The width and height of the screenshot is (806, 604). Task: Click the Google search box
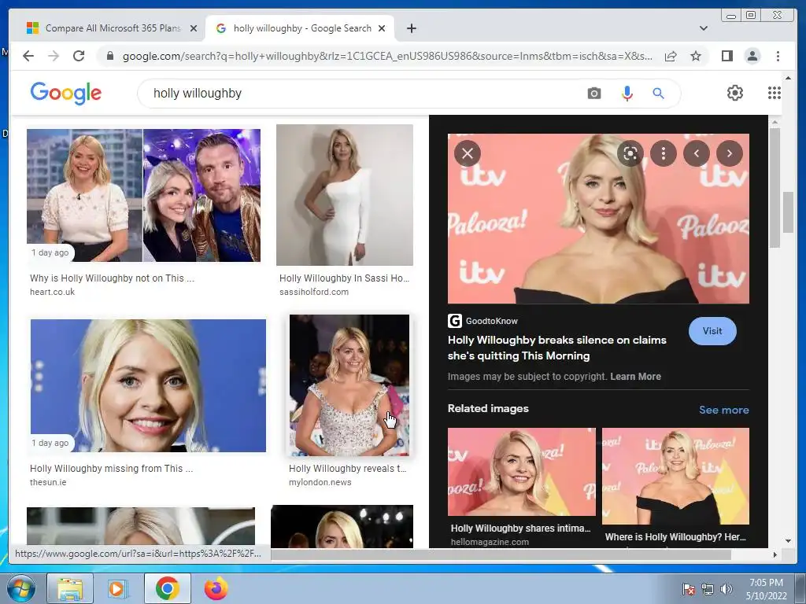click(x=360, y=94)
